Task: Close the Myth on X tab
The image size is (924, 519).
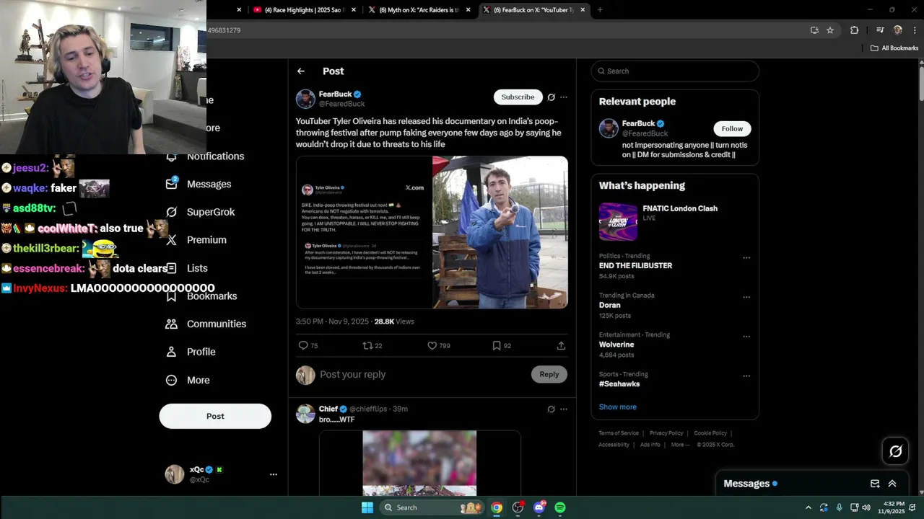Action: pyautogui.click(x=468, y=10)
